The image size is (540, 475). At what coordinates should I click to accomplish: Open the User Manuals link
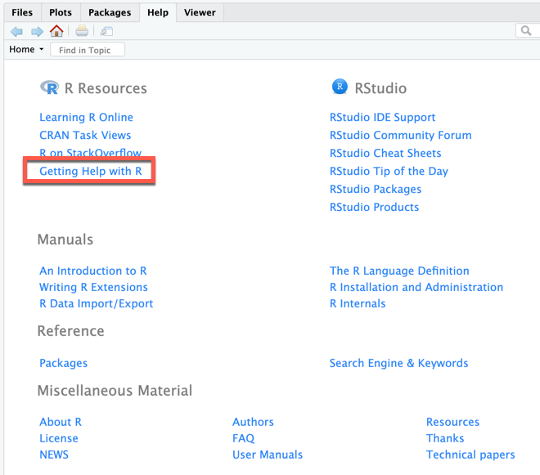pyautogui.click(x=268, y=455)
